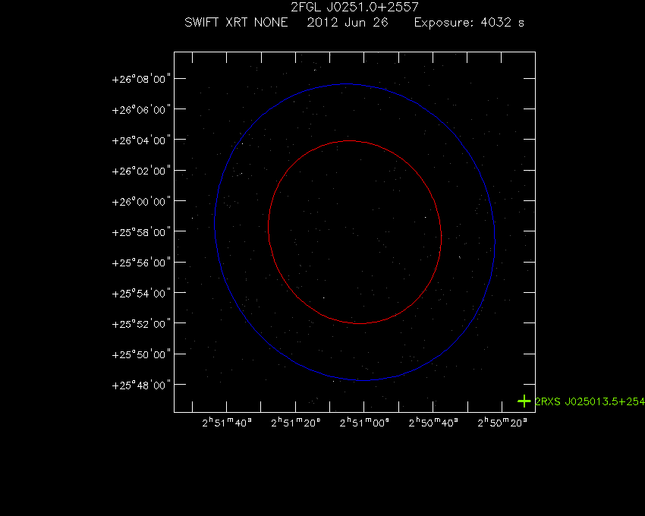
Task: Click the green cross source marker
Action: click(x=524, y=401)
